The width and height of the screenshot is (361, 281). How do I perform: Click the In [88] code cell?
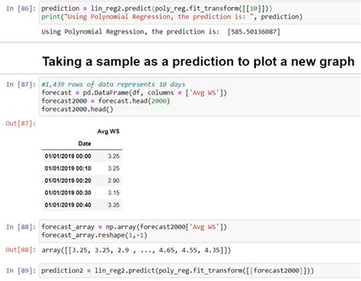200,231
